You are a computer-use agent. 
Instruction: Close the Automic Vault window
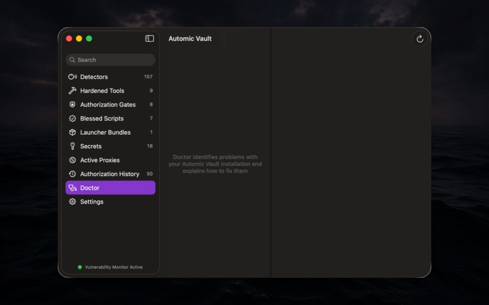(x=69, y=39)
